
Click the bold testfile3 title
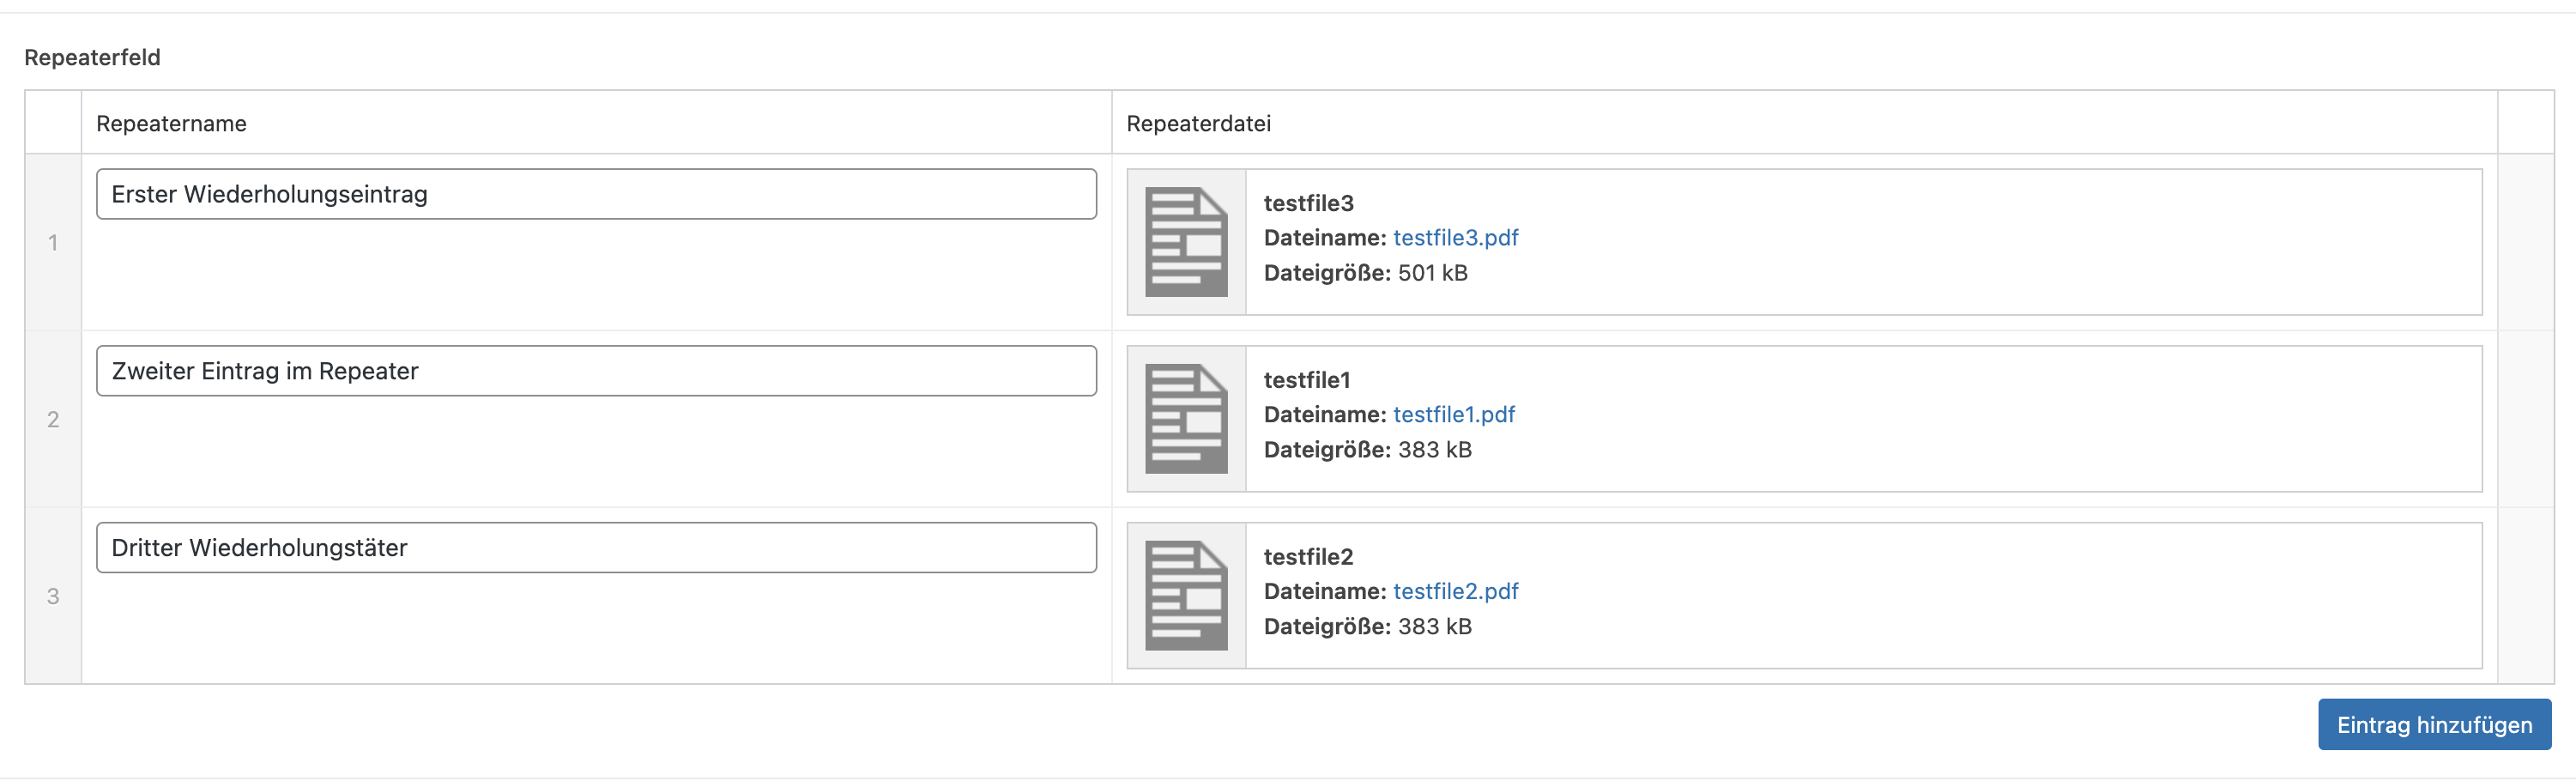(x=1308, y=203)
